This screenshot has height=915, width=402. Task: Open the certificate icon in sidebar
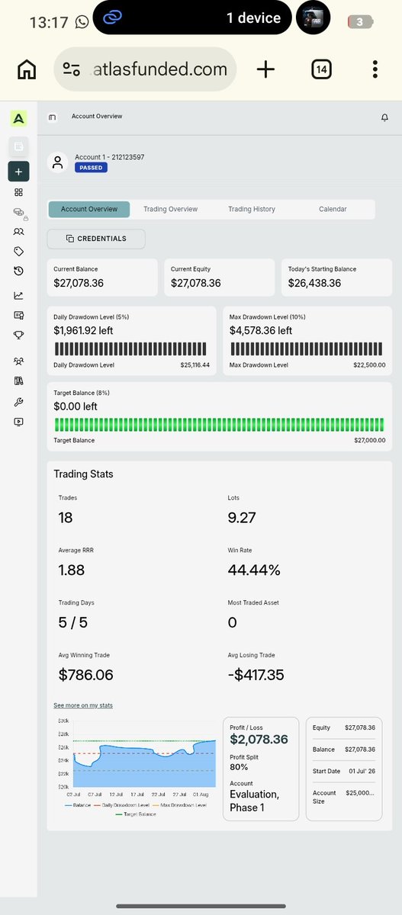18,315
